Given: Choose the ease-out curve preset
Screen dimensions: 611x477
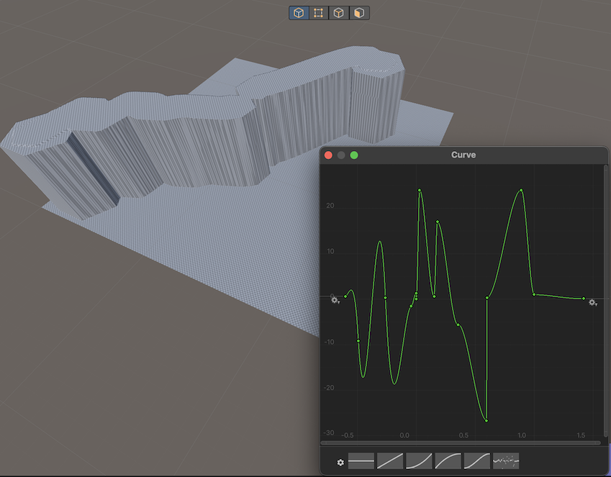Looking at the screenshot, I should click(448, 461).
